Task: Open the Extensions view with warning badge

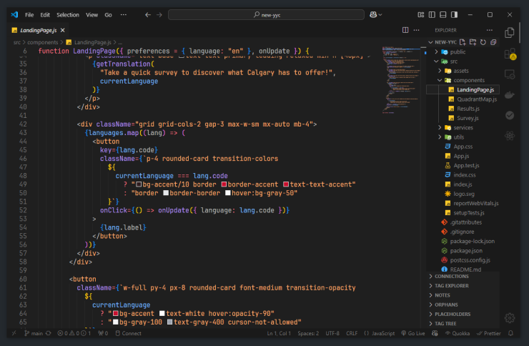Action: click(510, 54)
